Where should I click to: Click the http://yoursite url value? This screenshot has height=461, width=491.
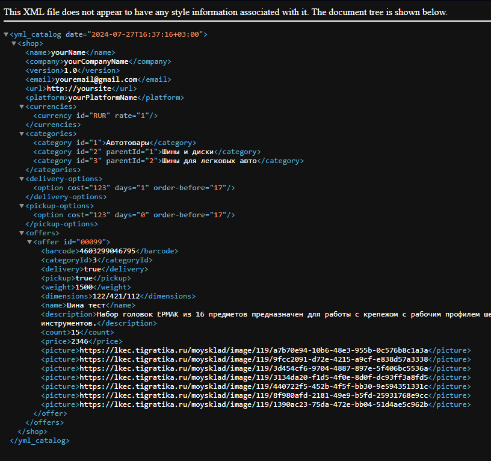(x=79, y=88)
